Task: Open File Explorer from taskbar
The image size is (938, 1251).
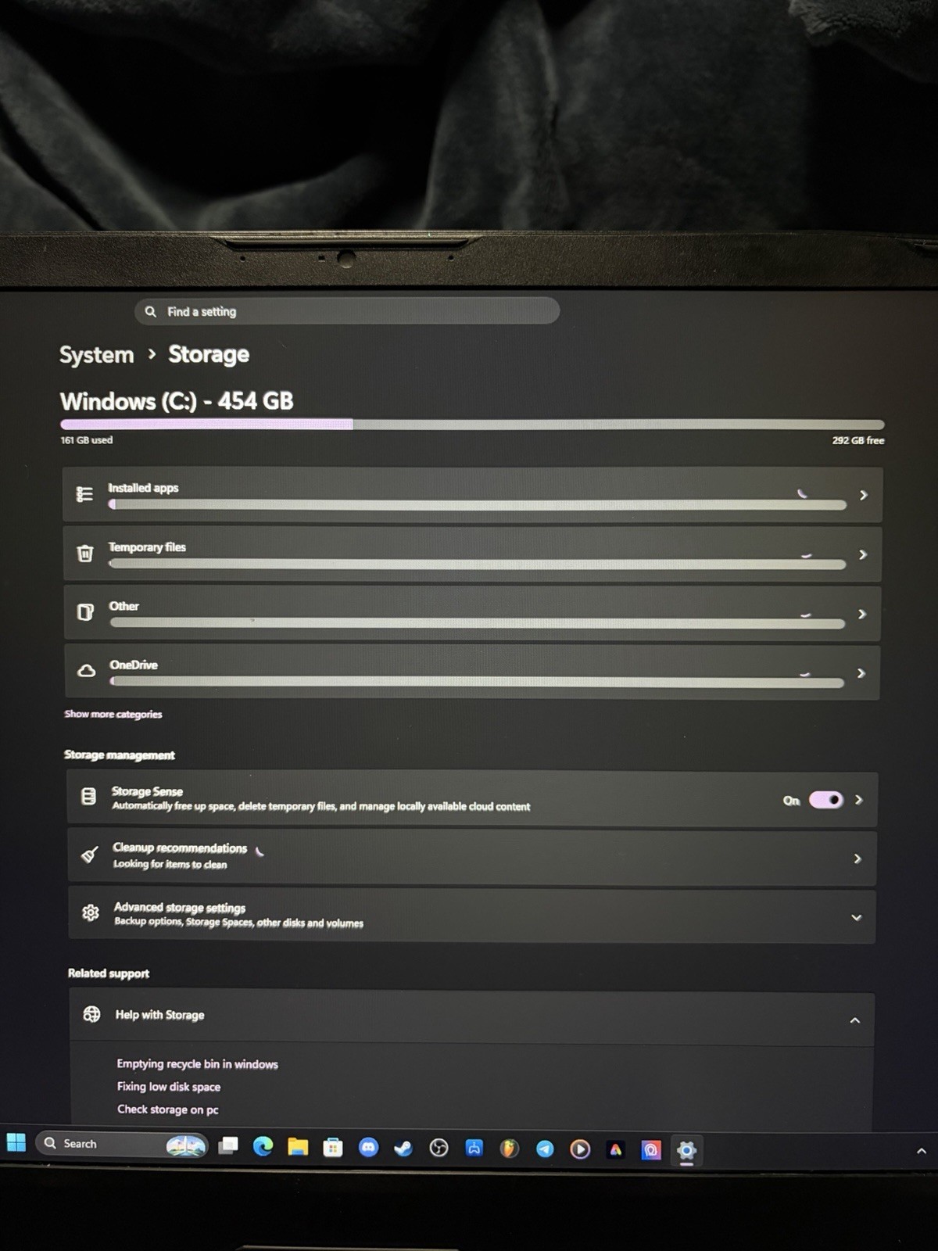Action: [x=298, y=1147]
